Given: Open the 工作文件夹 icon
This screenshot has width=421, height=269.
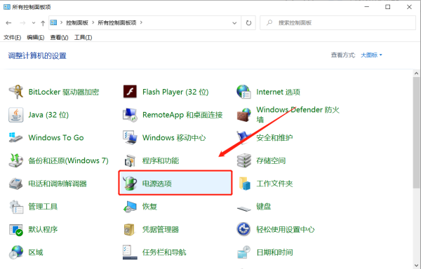Looking at the screenshot, I should [244, 184].
